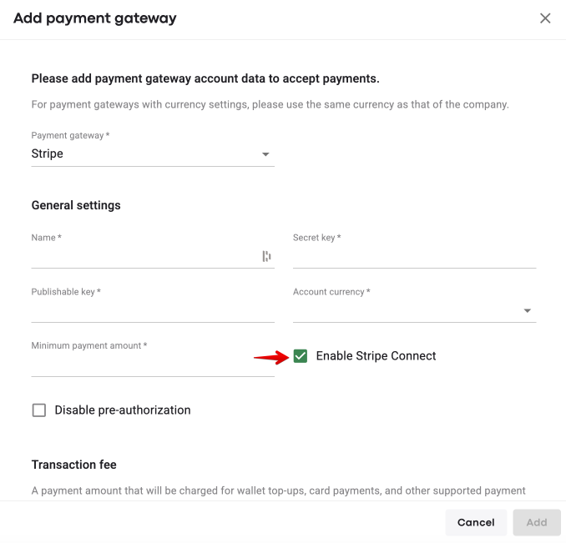
Task: Focus the Name input field
Action: 142,257
